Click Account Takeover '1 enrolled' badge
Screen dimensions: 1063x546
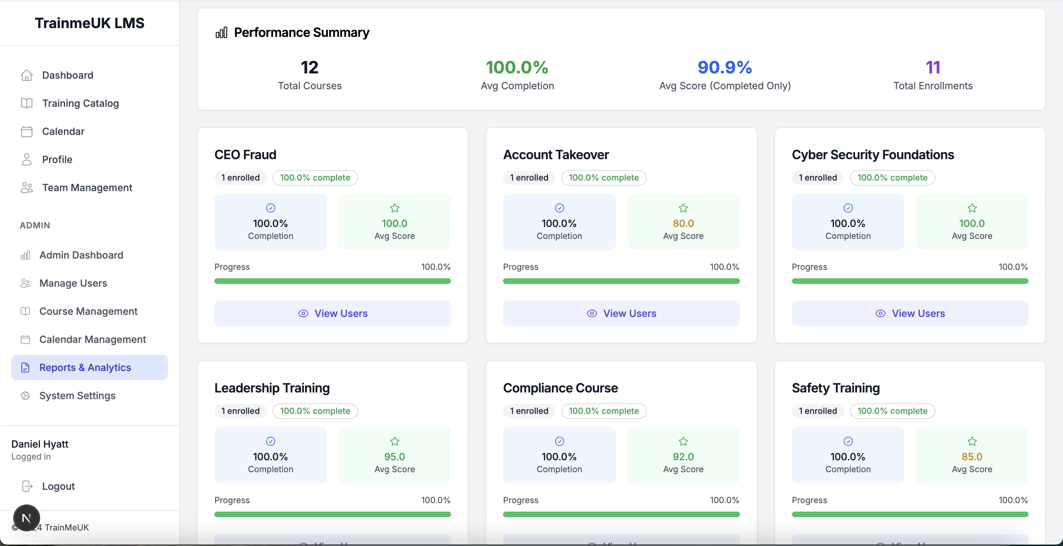point(529,178)
